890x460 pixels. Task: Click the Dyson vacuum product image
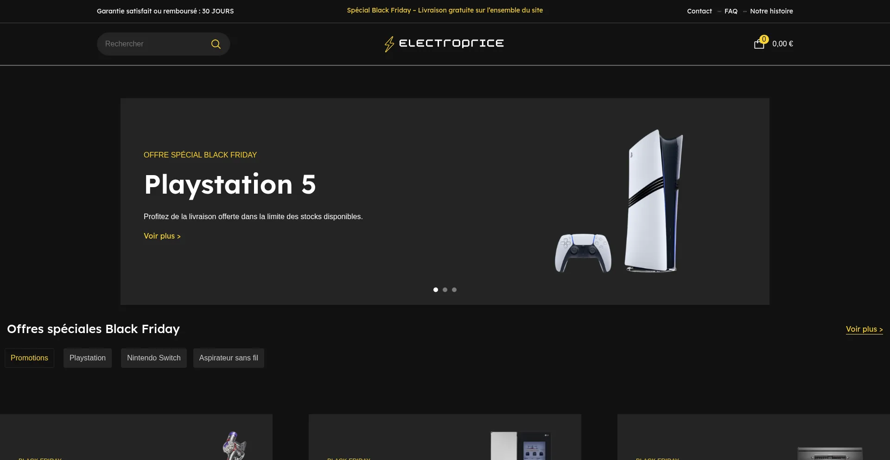point(234,446)
